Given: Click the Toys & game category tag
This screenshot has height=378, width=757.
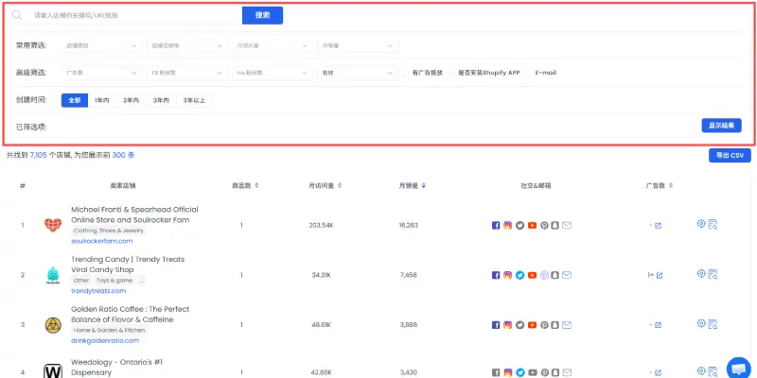Looking at the screenshot, I should coord(114,280).
